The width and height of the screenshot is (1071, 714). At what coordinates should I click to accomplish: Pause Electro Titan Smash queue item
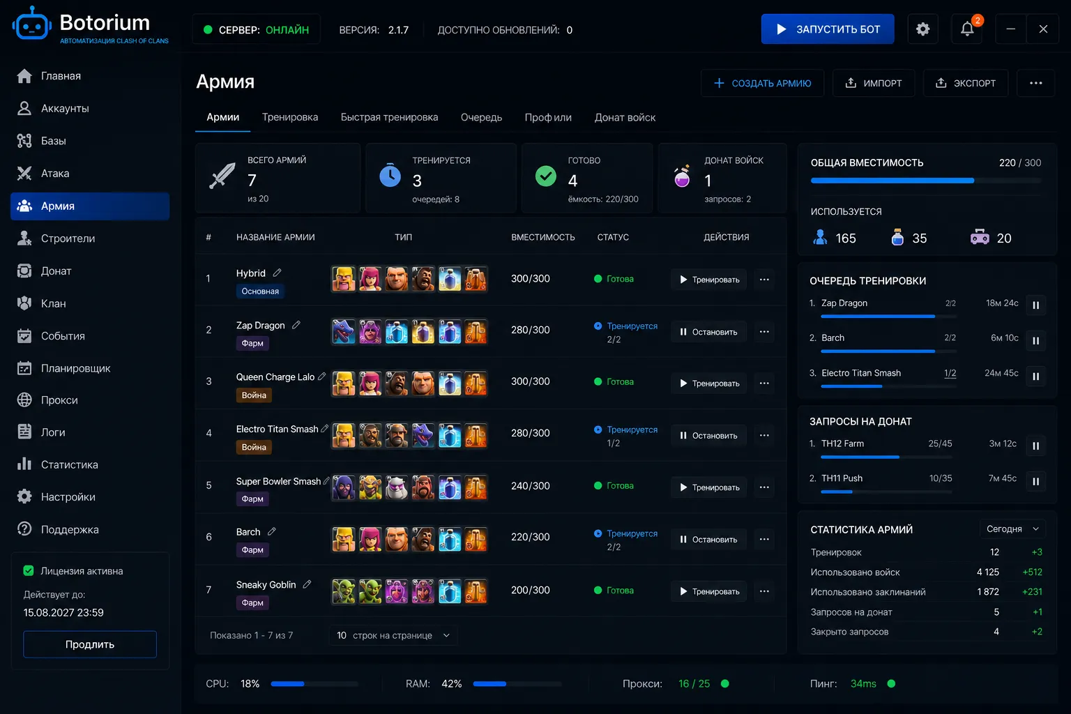click(x=1036, y=377)
